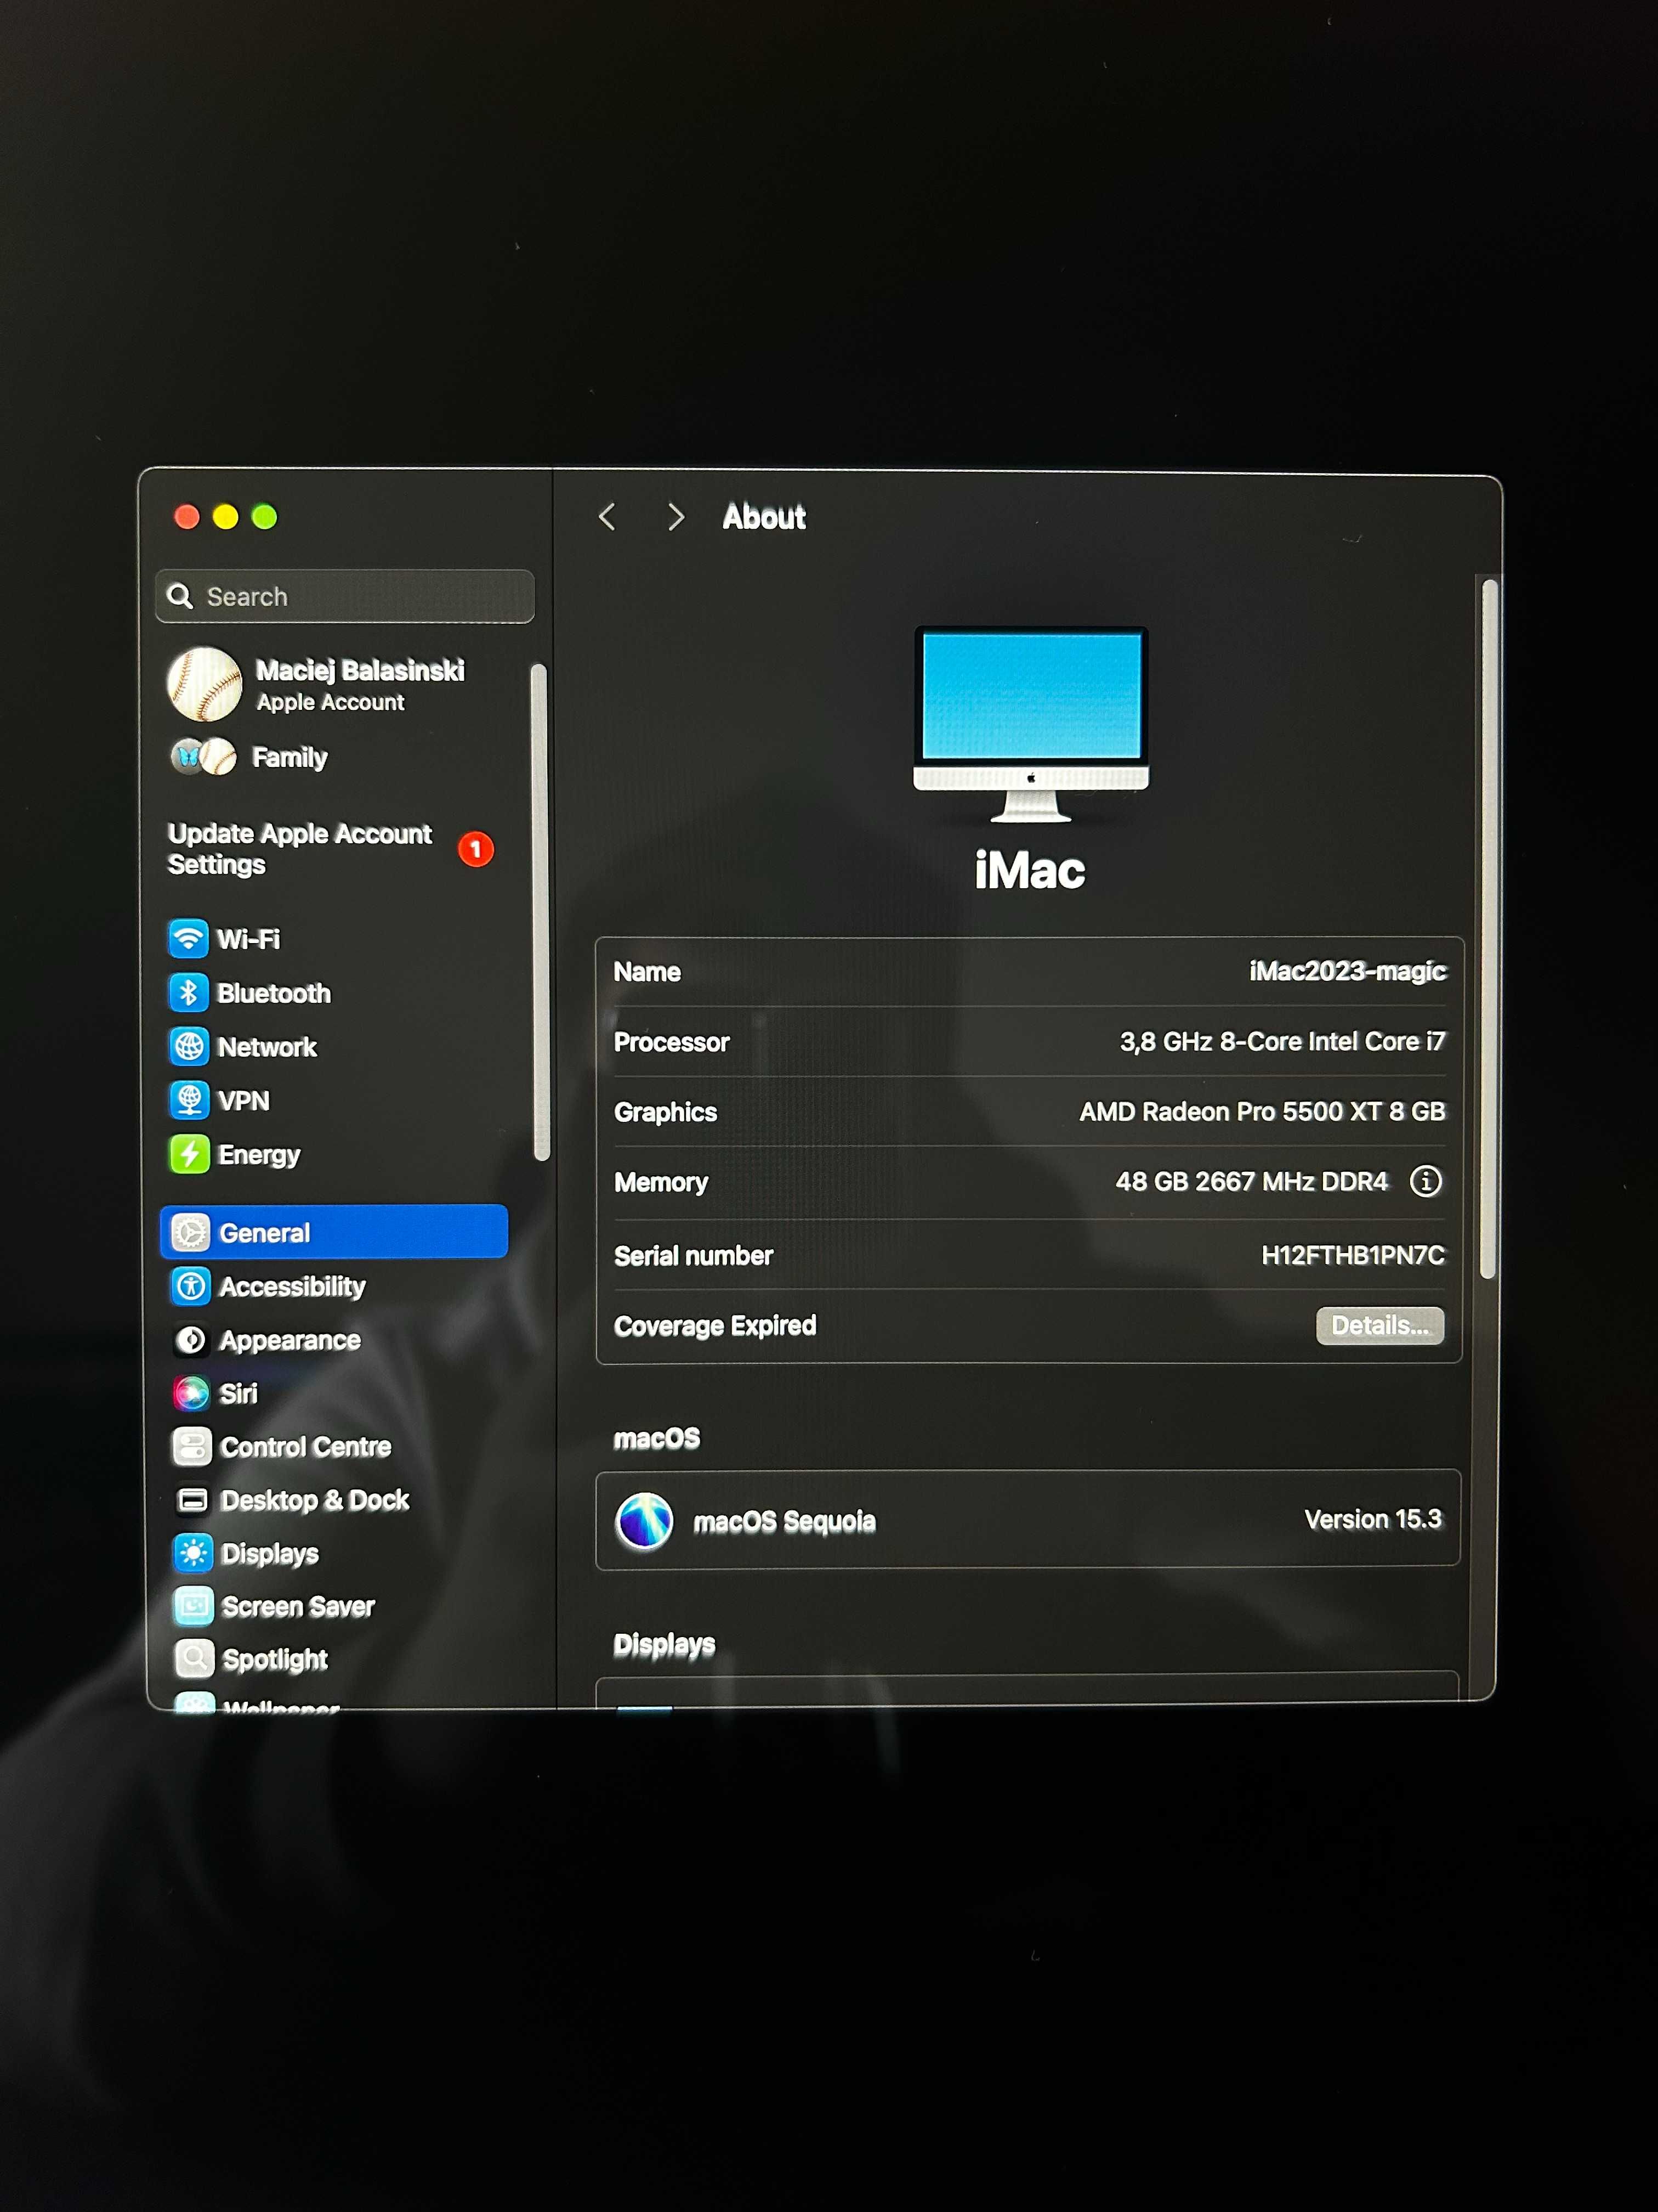Screen dimensions: 1658x2212
Task: Click the search magnifier icon
Action: pyautogui.click(x=180, y=596)
